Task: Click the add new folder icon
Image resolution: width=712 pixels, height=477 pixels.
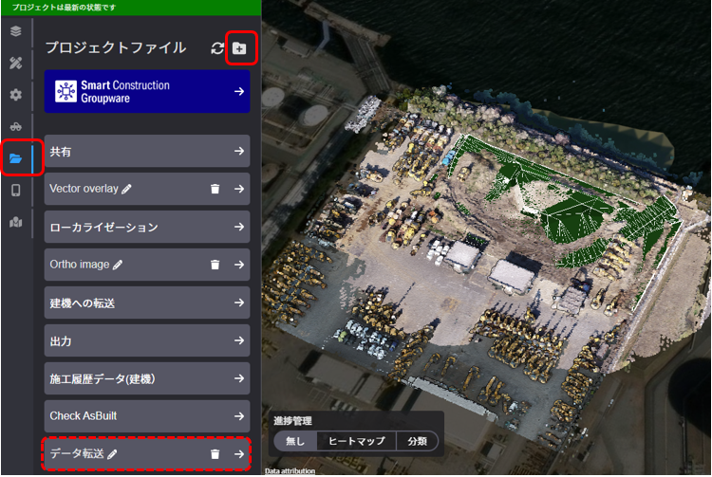Action: click(x=239, y=48)
